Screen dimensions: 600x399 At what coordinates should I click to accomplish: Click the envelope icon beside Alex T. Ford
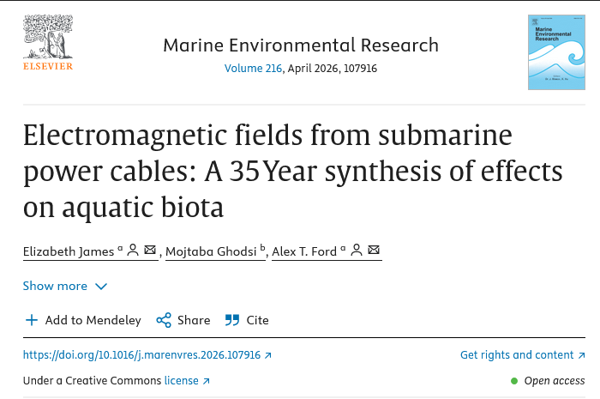point(374,251)
